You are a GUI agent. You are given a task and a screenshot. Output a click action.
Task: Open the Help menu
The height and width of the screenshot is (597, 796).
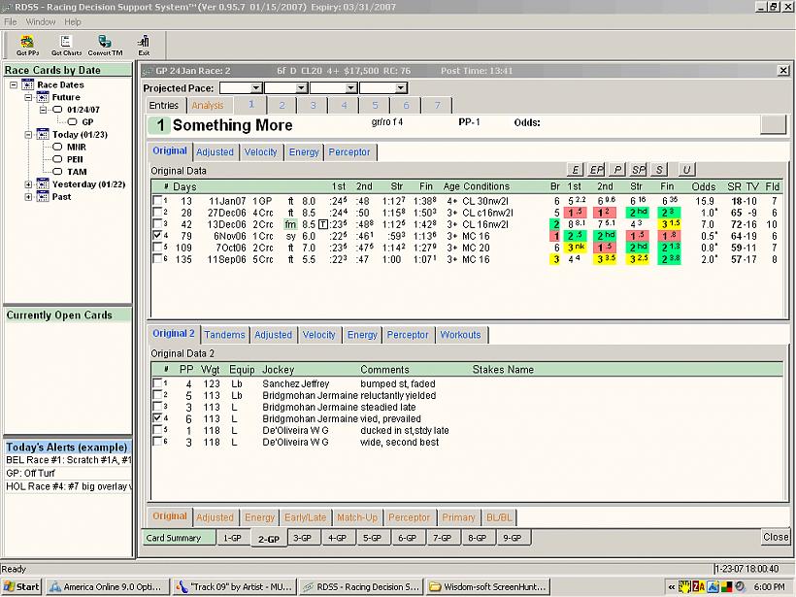coord(72,21)
